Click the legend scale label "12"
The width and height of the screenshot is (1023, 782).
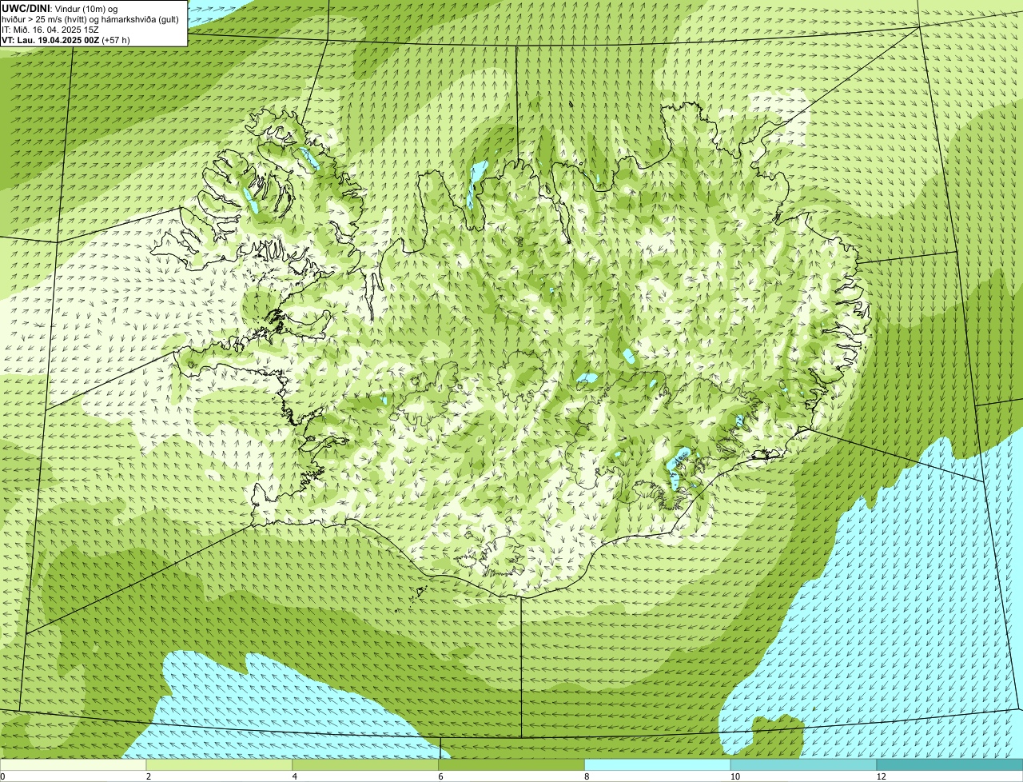(x=881, y=776)
